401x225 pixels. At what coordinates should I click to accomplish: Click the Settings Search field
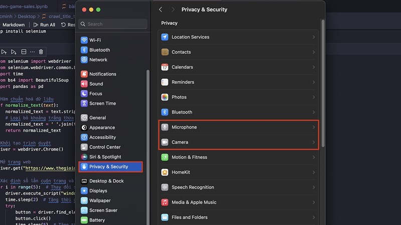click(x=113, y=24)
